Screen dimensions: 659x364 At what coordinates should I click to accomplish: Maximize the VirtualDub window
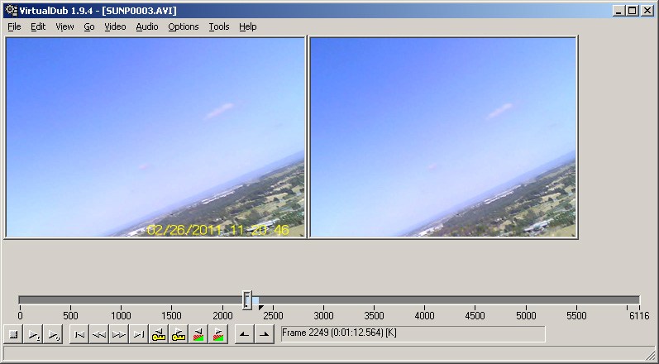tap(632, 11)
